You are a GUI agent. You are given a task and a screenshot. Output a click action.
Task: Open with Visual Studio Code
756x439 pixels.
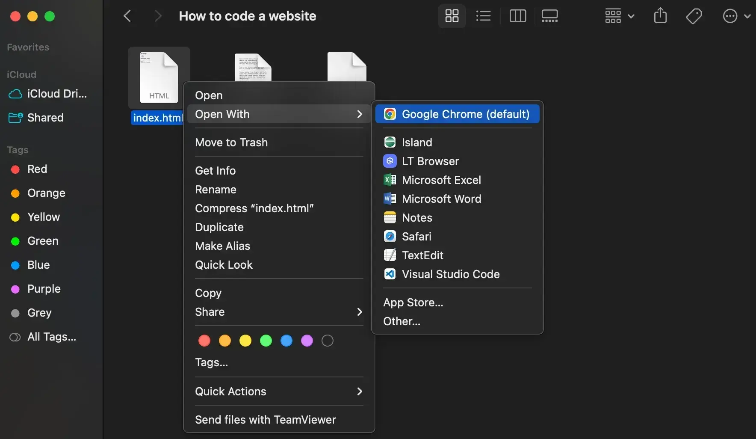coord(450,274)
